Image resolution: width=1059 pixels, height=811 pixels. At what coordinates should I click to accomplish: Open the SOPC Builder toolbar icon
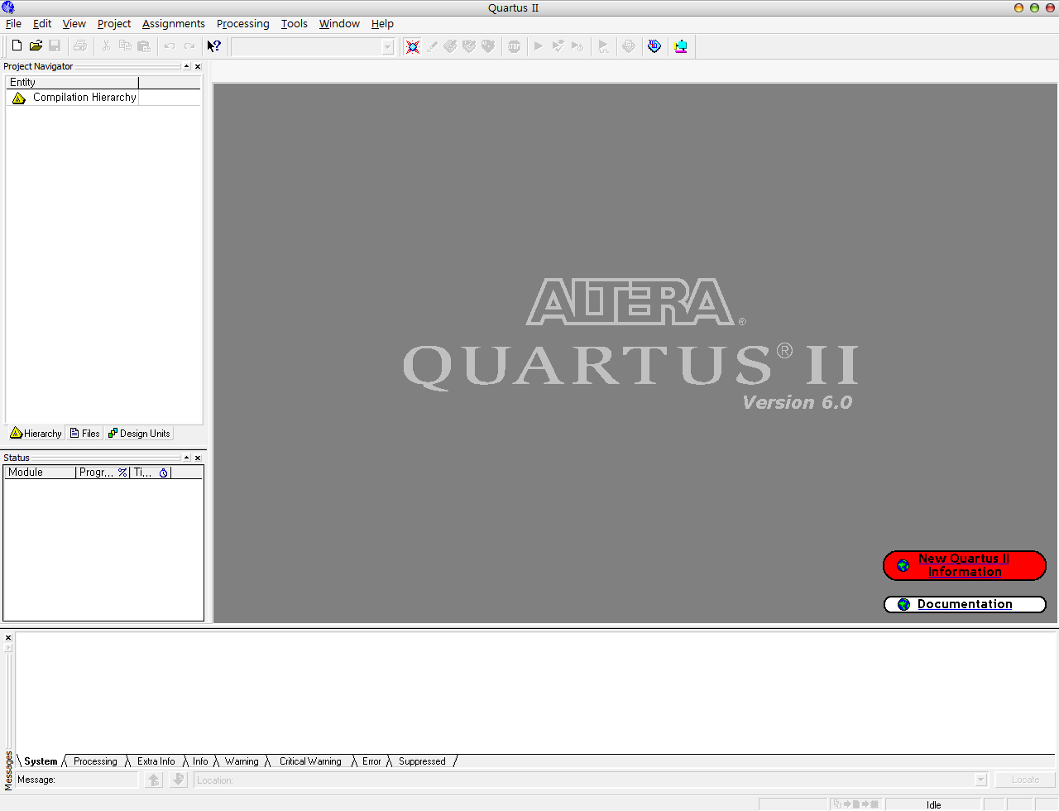coord(681,46)
